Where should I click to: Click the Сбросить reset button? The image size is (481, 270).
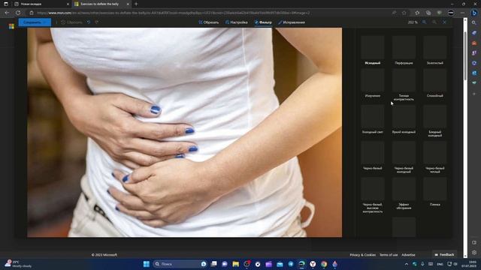pyautogui.click(x=72, y=22)
